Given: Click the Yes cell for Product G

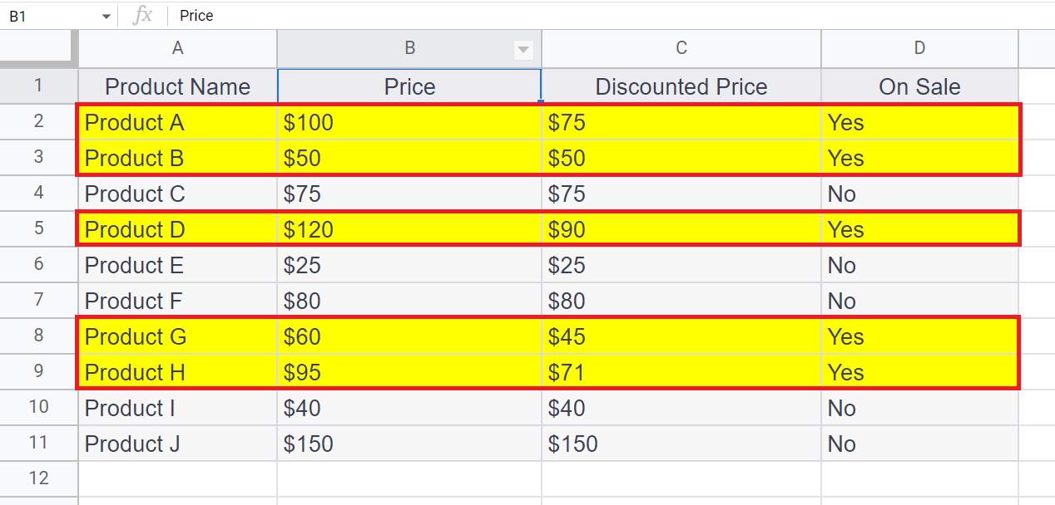Looking at the screenshot, I should click(x=919, y=336).
